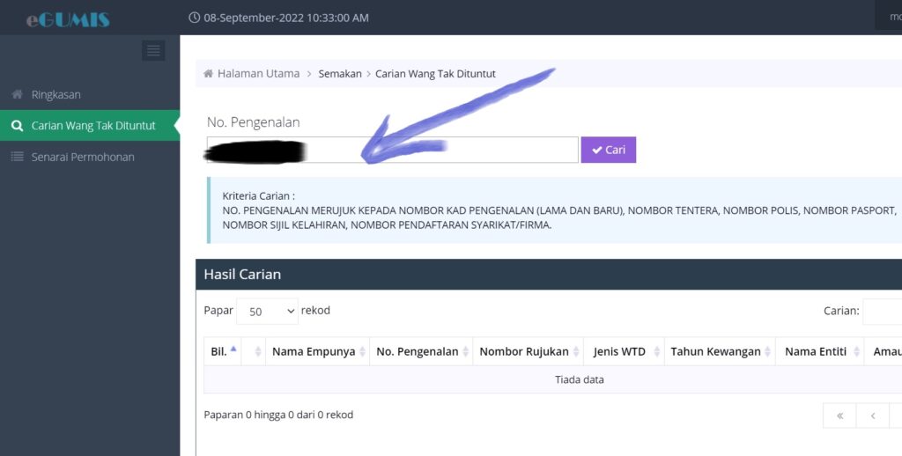
Task: Click the Ringkasan home icon
Action: click(x=18, y=93)
